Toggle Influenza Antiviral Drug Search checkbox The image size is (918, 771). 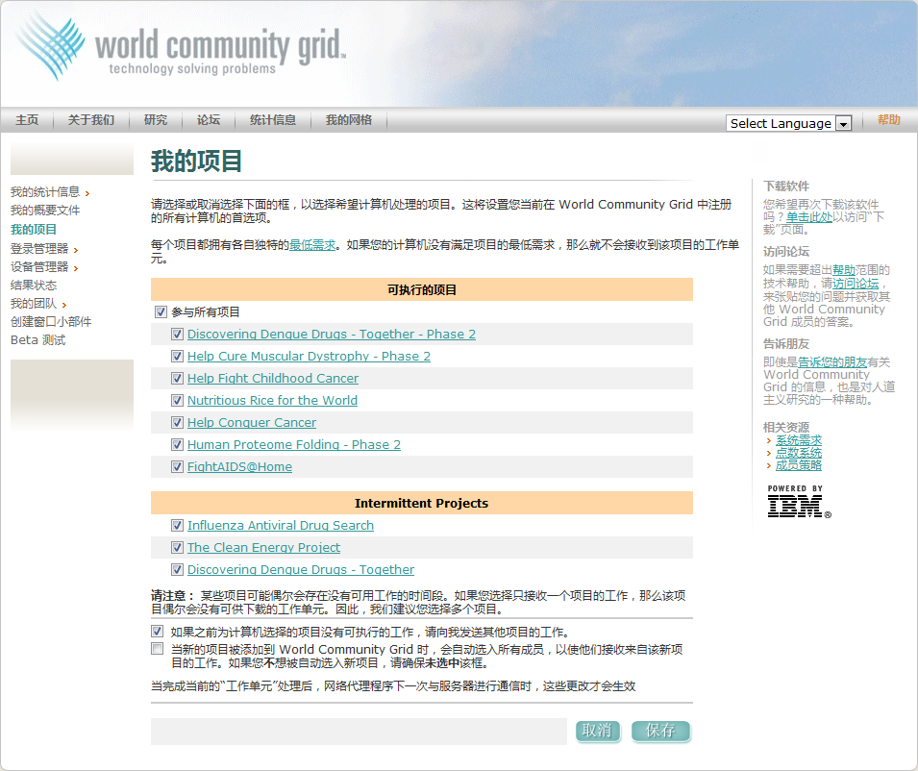[177, 526]
